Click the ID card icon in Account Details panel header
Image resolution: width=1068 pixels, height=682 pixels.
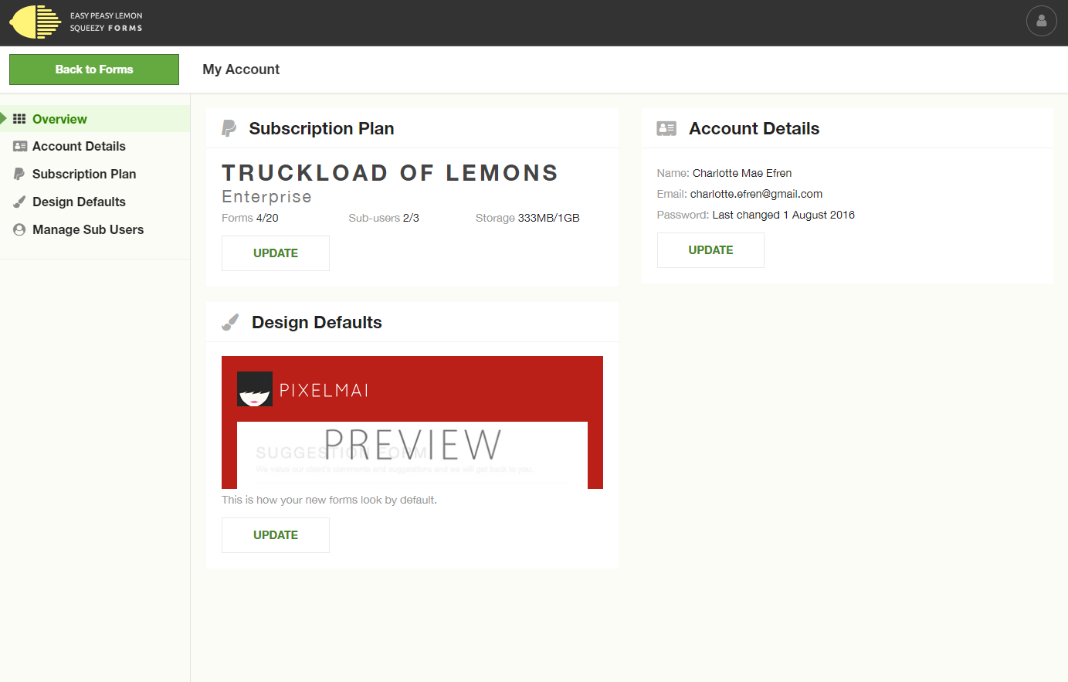click(x=666, y=128)
